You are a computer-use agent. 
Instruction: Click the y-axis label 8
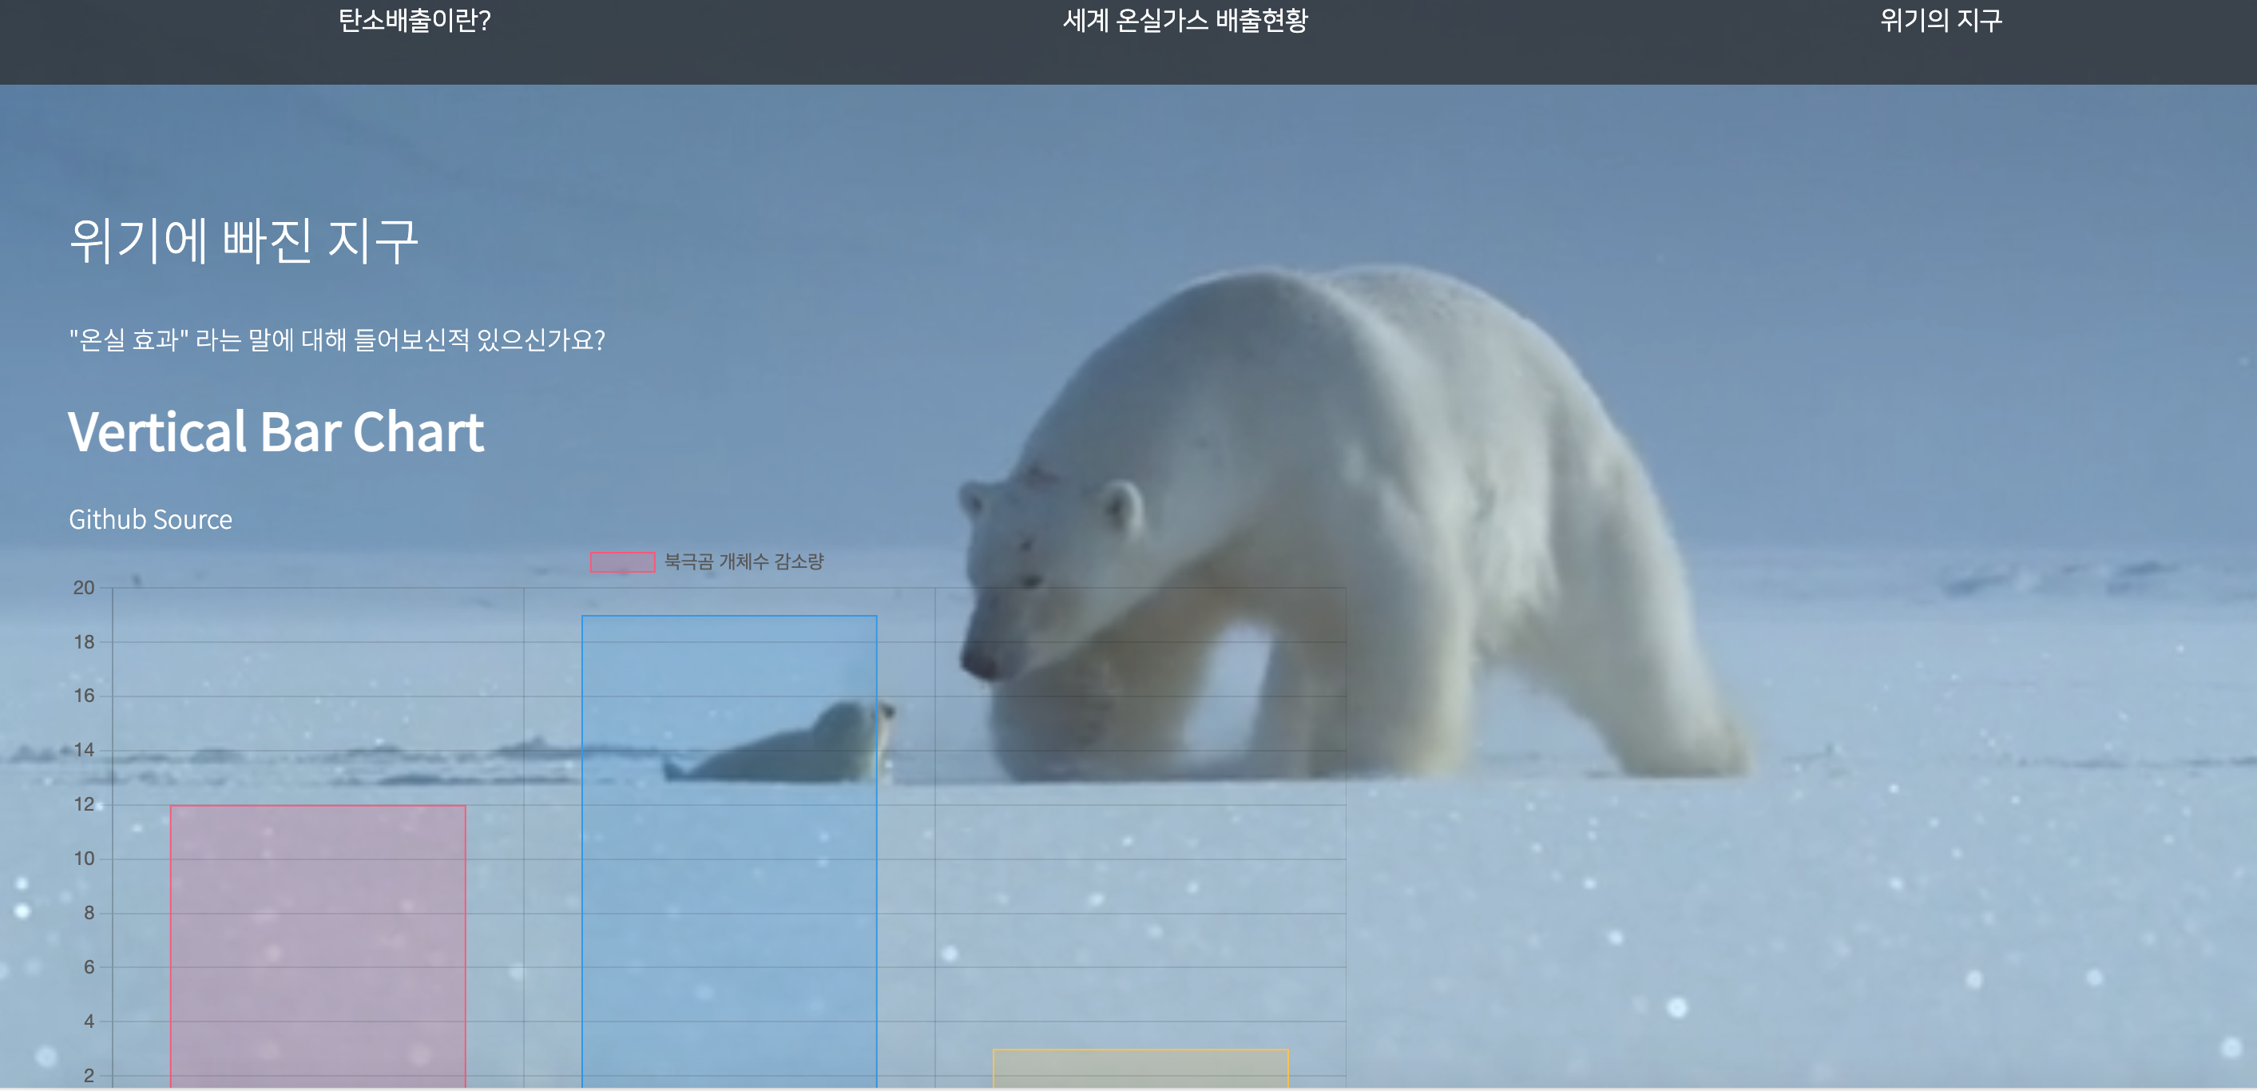coord(89,913)
